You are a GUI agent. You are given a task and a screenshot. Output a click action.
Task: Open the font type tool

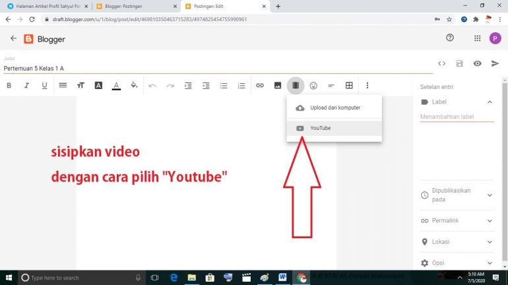pos(98,86)
